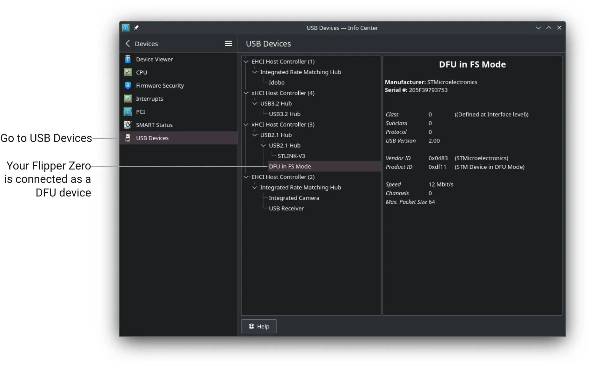The image size is (593, 372).
Task: Click the SMART Status disk icon
Action: [x=128, y=125]
